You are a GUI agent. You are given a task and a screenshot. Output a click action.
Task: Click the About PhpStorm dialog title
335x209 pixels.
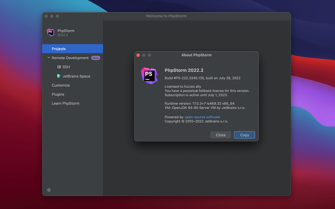click(x=197, y=55)
